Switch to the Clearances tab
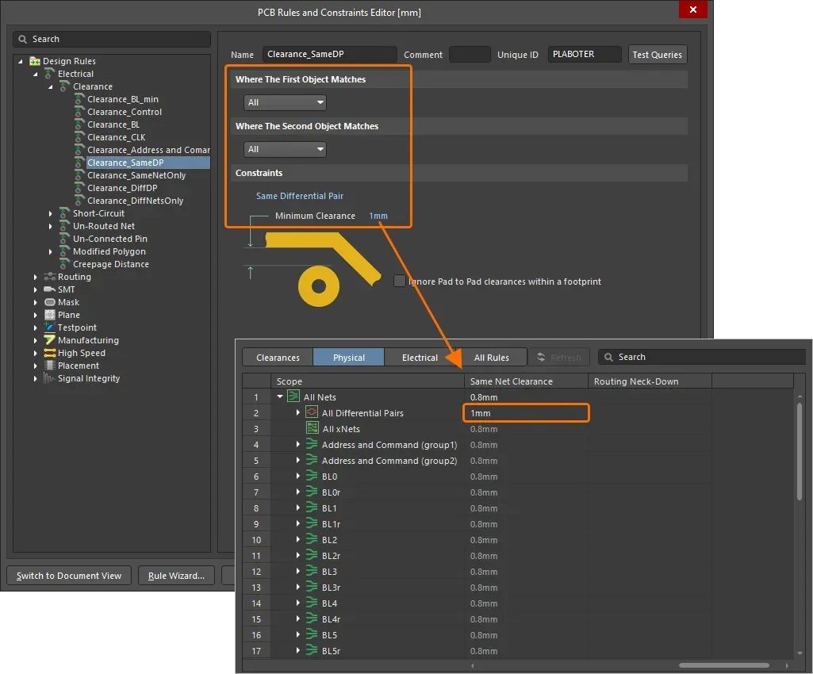813x674 pixels. (x=278, y=358)
